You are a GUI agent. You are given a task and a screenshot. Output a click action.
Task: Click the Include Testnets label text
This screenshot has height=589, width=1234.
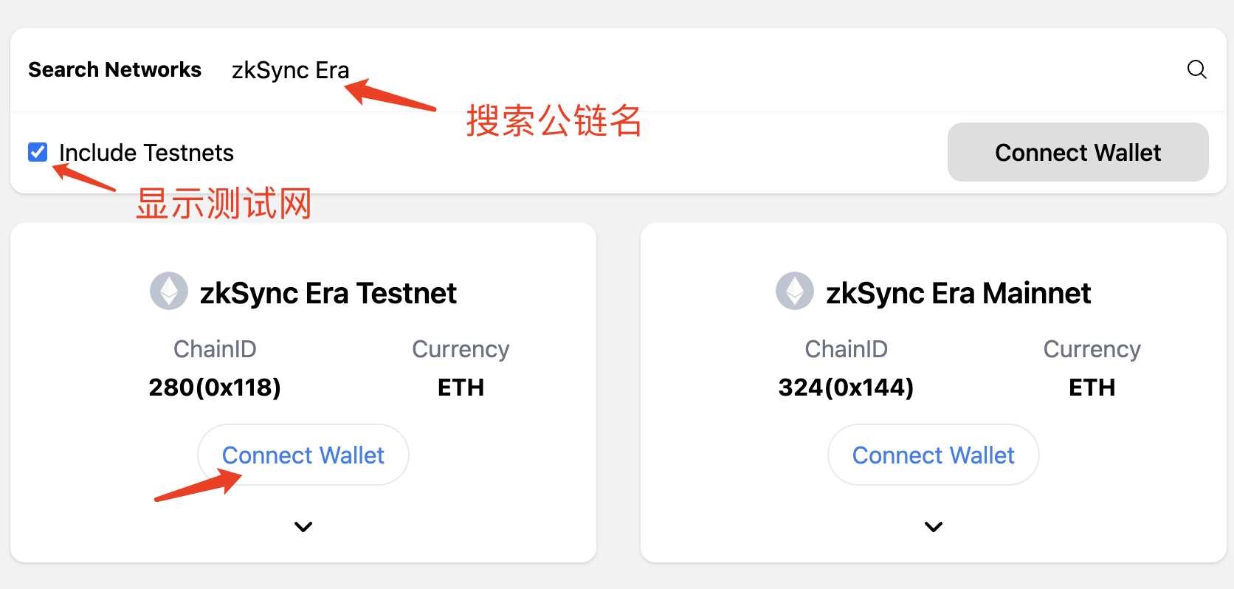[x=146, y=153]
